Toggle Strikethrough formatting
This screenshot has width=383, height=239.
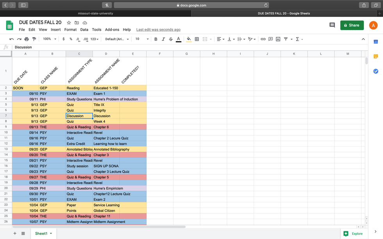point(171,39)
